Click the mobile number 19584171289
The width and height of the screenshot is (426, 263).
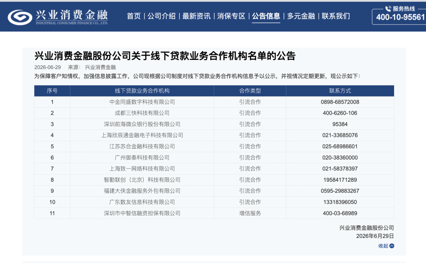(340, 180)
